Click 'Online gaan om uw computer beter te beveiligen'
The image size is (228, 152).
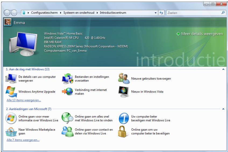click(150, 131)
